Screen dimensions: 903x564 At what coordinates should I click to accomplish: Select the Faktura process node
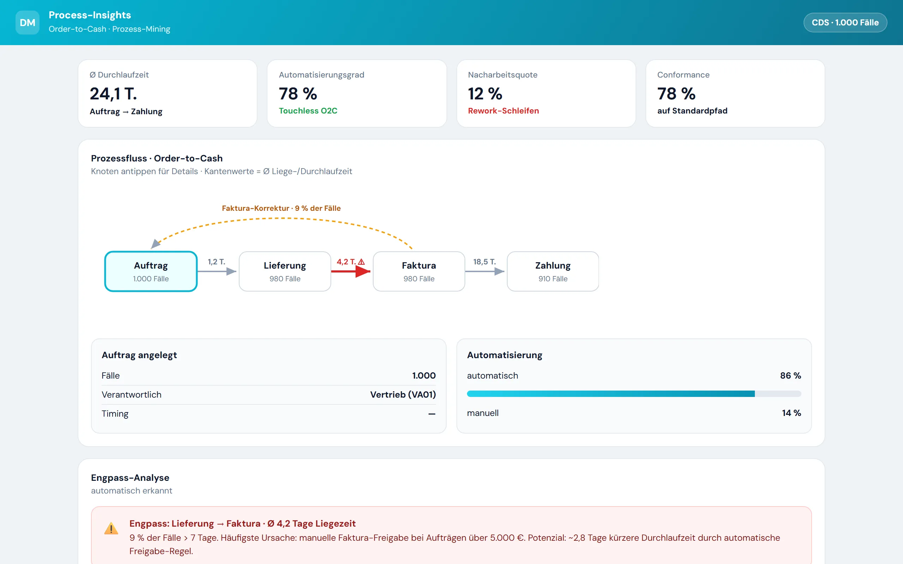[419, 271]
